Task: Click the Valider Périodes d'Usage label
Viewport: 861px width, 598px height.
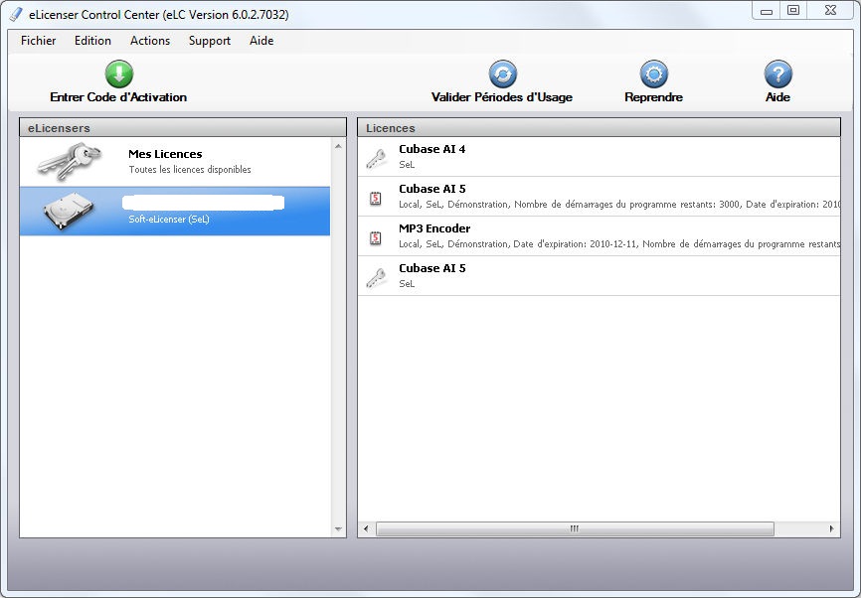Action: [502, 97]
